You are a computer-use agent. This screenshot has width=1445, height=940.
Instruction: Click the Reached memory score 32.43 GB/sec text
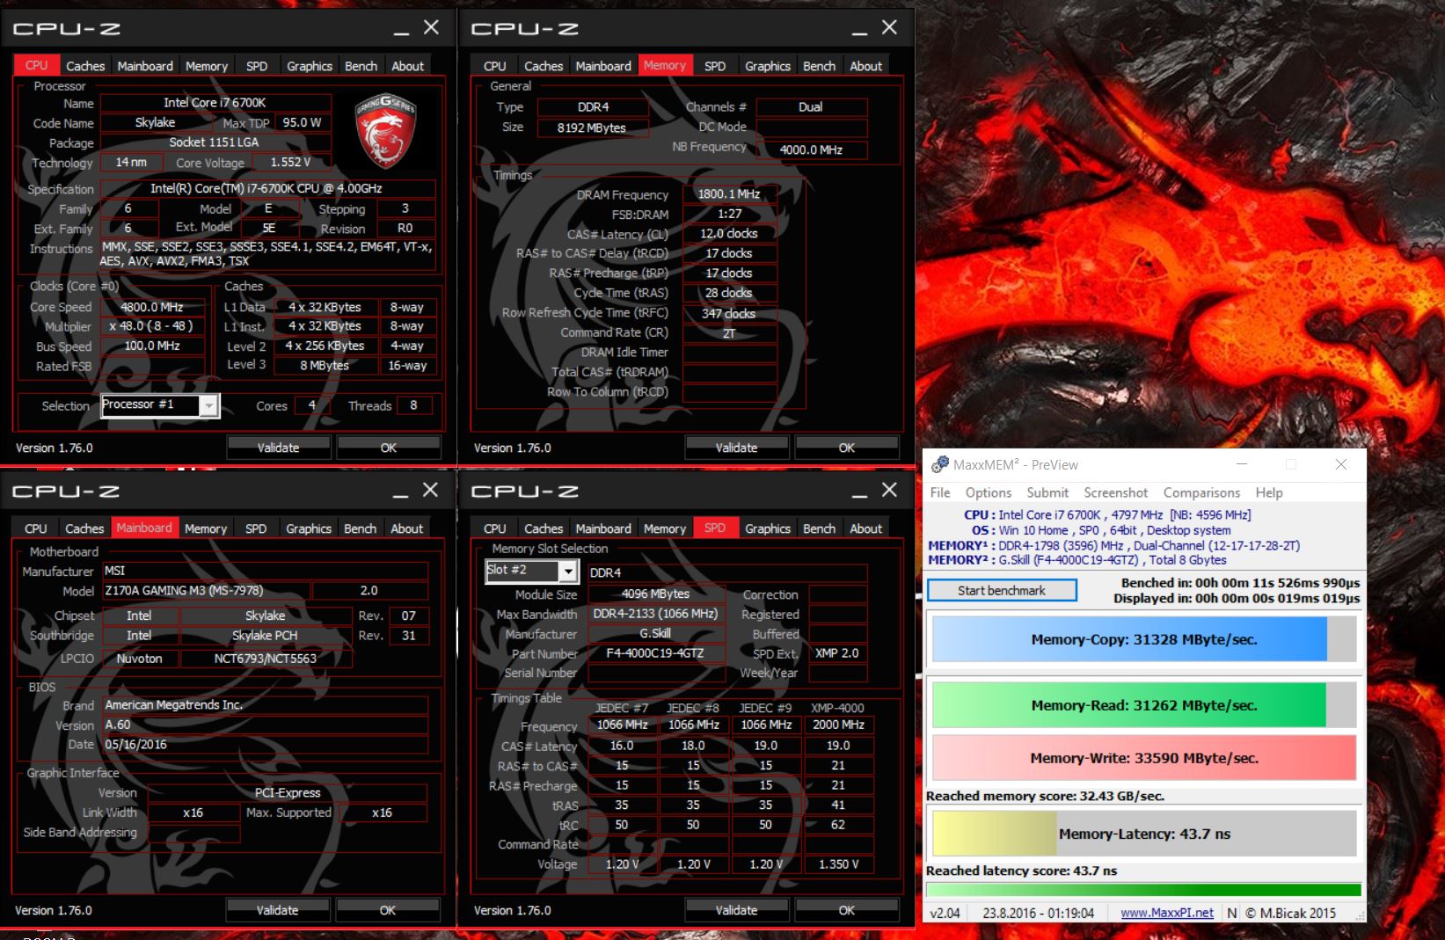1045,796
